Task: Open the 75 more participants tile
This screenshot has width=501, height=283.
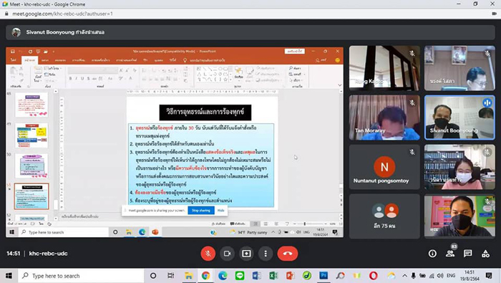Action: click(384, 216)
